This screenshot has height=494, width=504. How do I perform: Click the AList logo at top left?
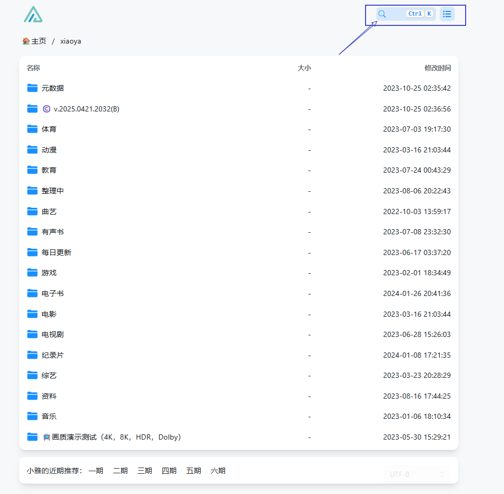[x=33, y=15]
